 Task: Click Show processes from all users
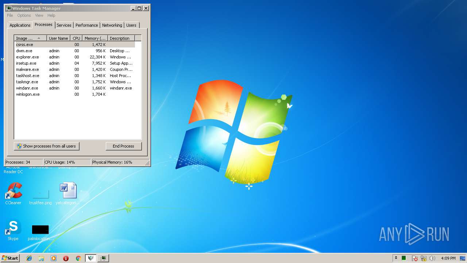(x=47, y=146)
